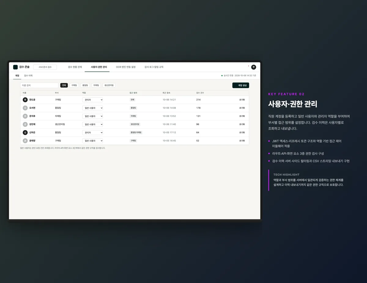The image size is (367, 283).
Task: Click 초기화 in 윤태양's row
Action: 242,141
